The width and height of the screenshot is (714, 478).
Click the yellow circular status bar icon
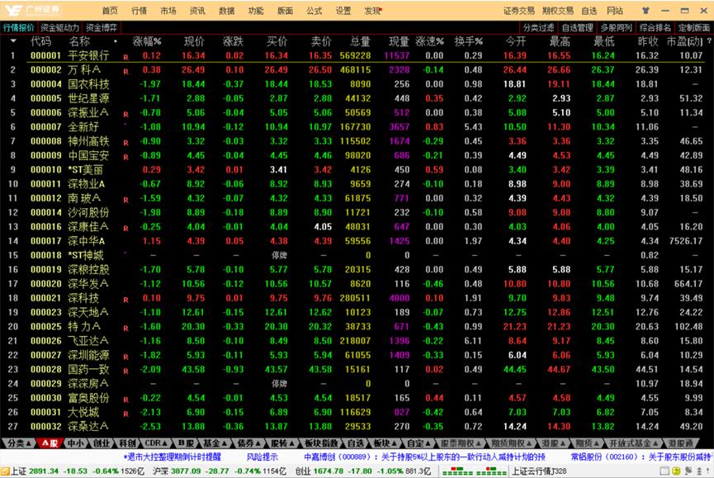[676, 471]
